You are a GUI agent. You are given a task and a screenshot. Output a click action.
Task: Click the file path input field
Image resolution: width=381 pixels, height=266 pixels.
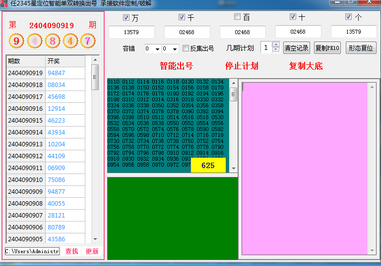[32, 251]
